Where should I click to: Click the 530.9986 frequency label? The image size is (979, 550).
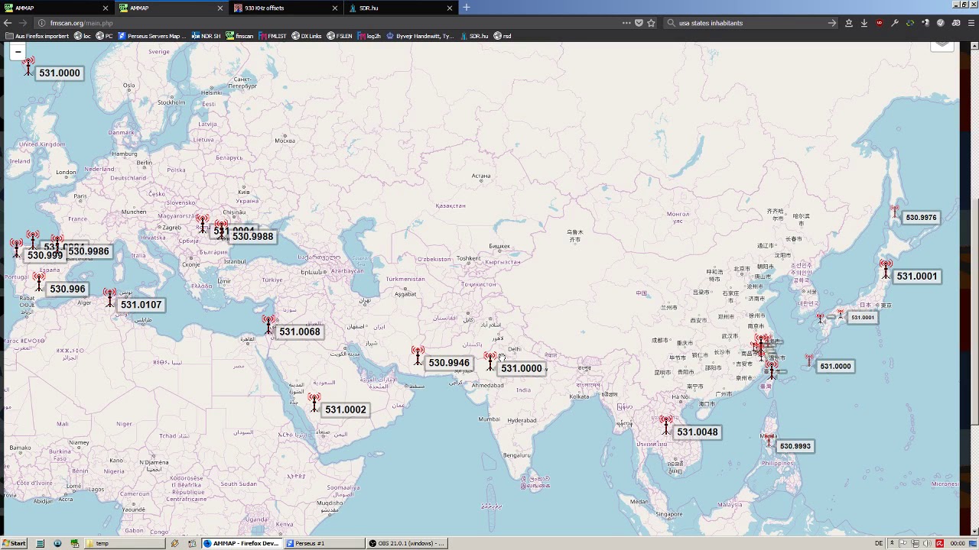point(89,251)
